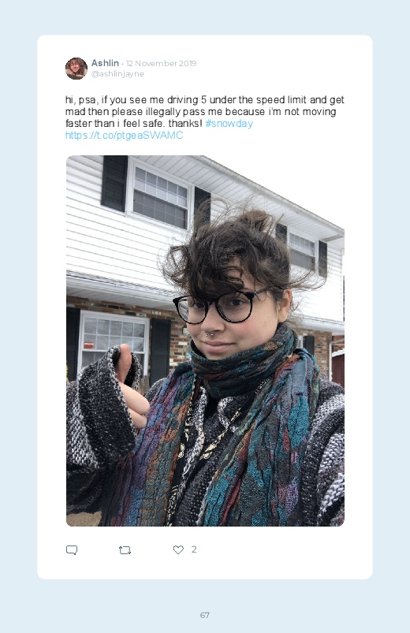The width and height of the screenshot is (410, 633).
Task: Click the reply speech bubble icon
Action: (x=72, y=550)
